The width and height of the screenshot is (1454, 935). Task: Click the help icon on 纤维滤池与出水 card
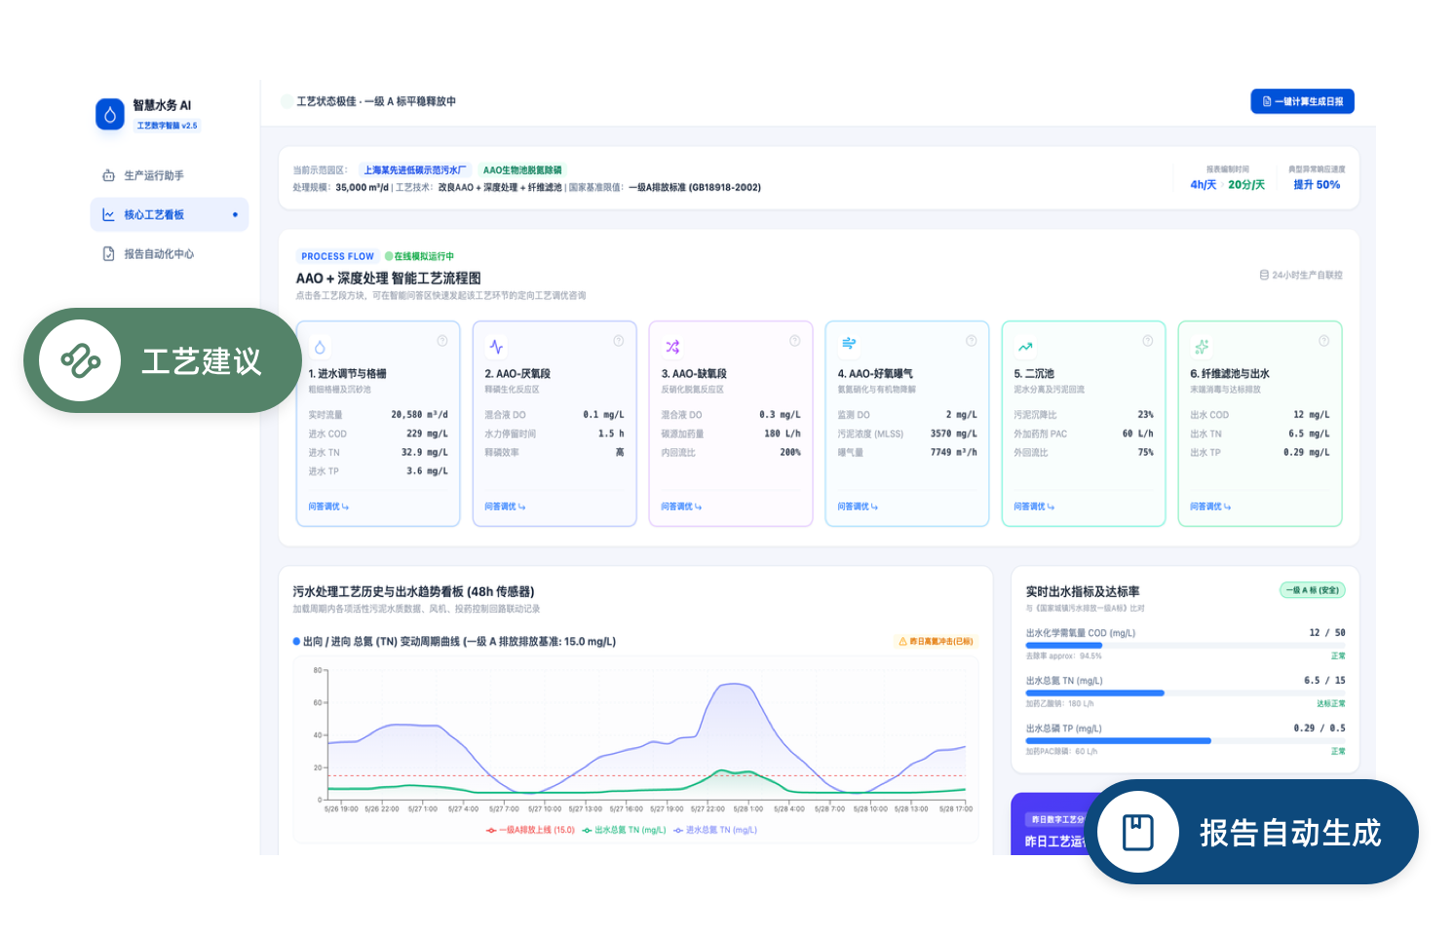point(1324,341)
